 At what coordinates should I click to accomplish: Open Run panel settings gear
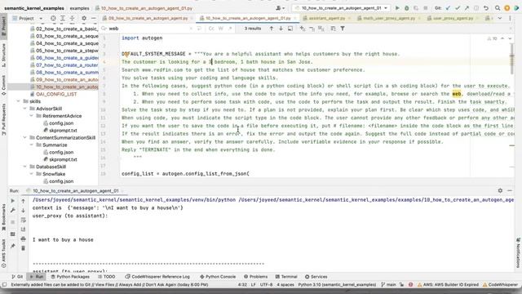[500, 190]
